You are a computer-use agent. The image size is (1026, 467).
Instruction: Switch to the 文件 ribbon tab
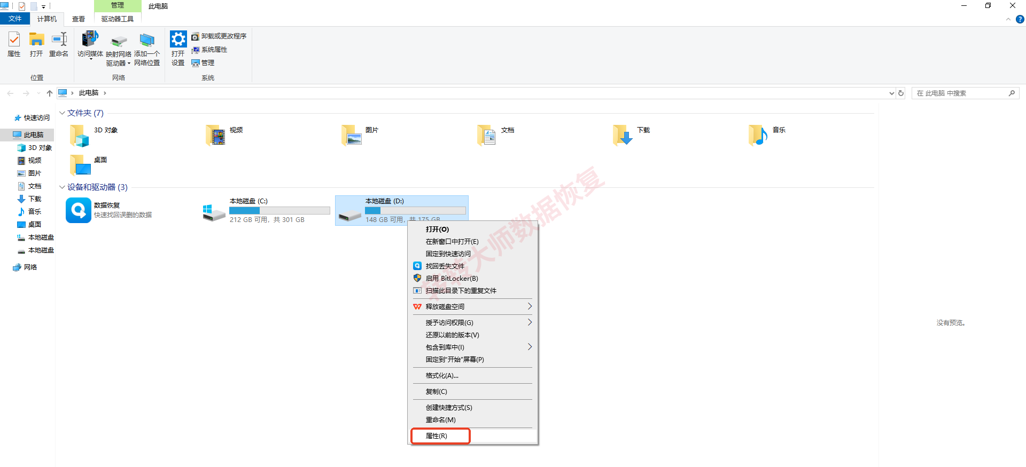tap(15, 19)
